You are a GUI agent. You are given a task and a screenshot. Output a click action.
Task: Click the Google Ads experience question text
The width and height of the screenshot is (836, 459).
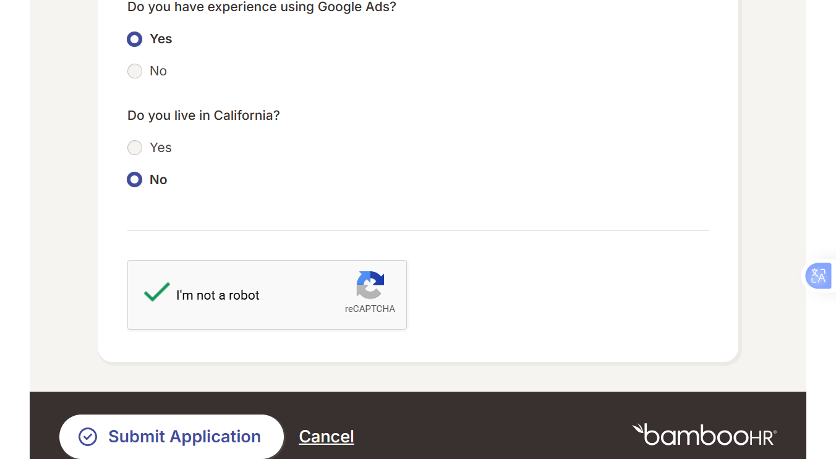[x=262, y=7]
